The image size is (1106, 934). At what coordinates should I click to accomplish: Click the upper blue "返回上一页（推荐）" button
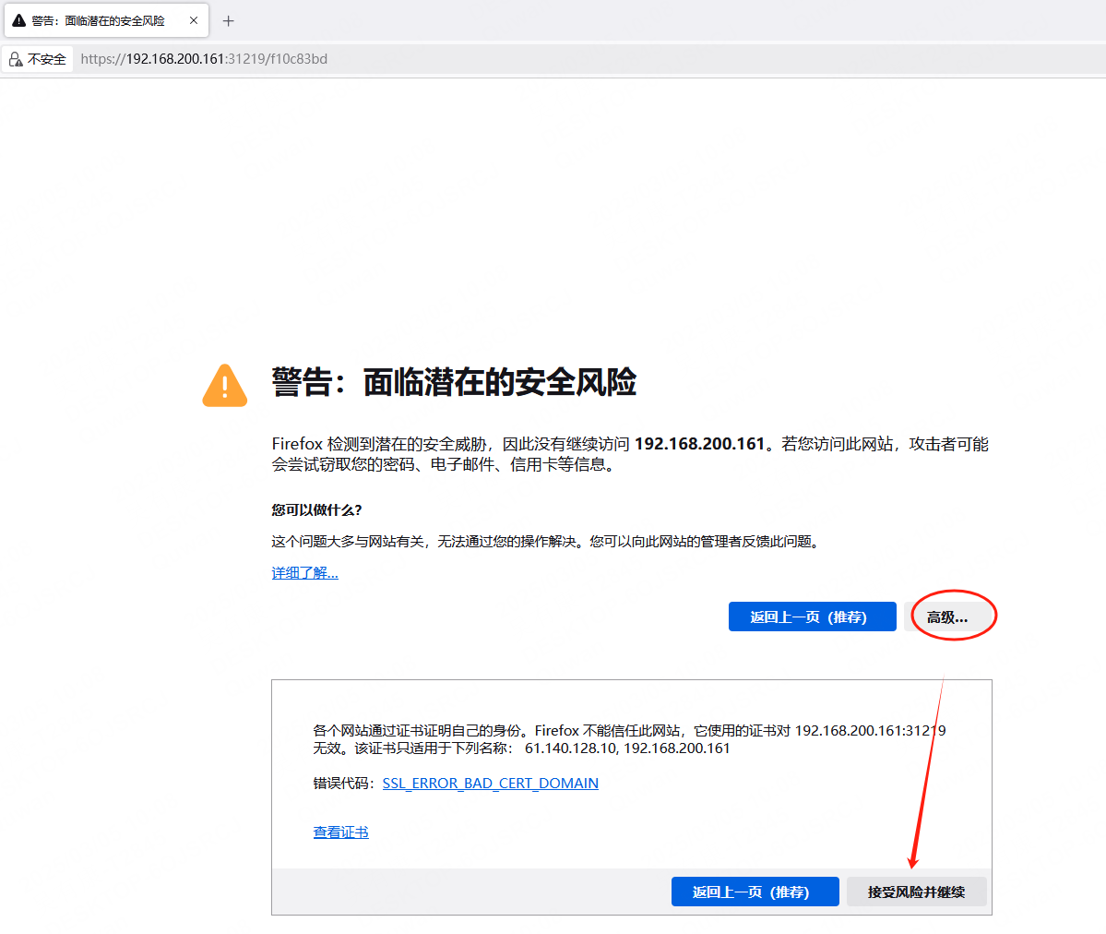(812, 616)
